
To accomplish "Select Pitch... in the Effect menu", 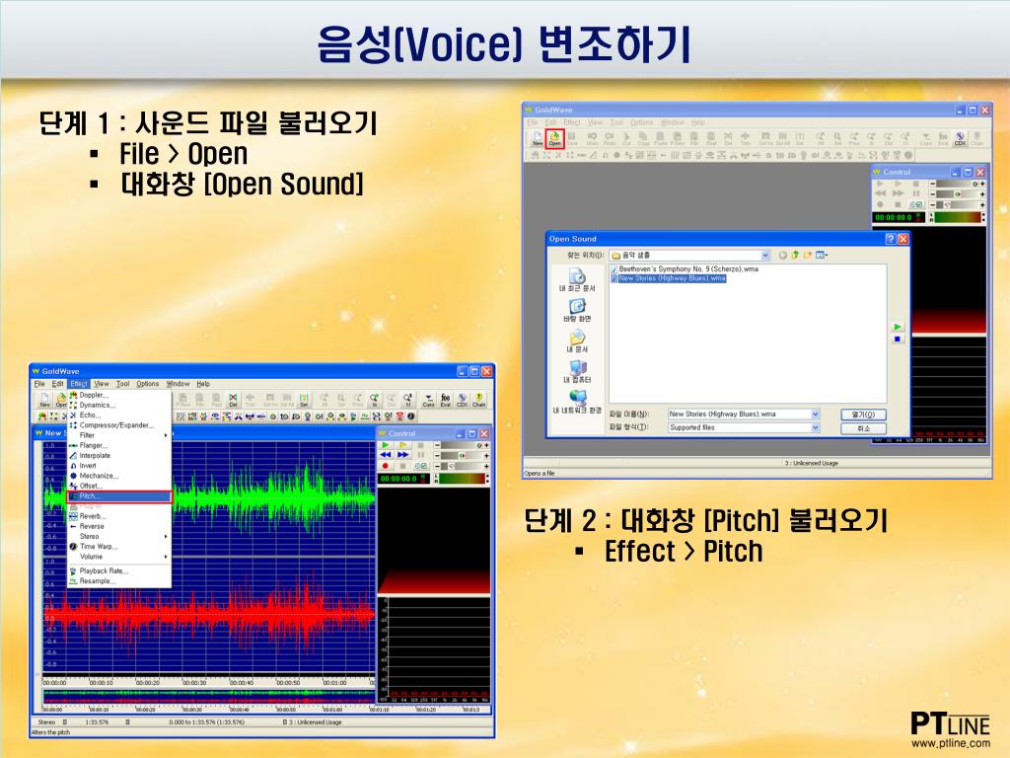I will (119, 496).
